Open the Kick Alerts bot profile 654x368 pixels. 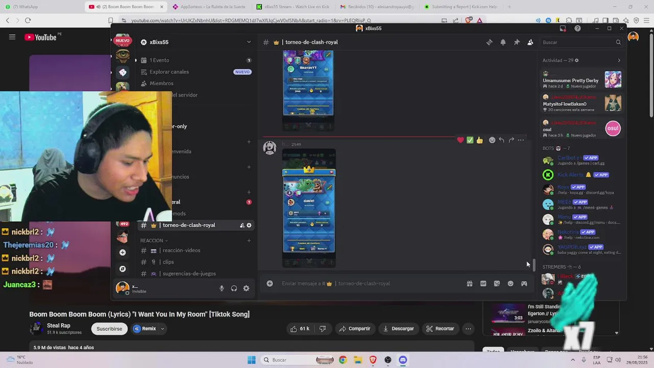(582, 175)
